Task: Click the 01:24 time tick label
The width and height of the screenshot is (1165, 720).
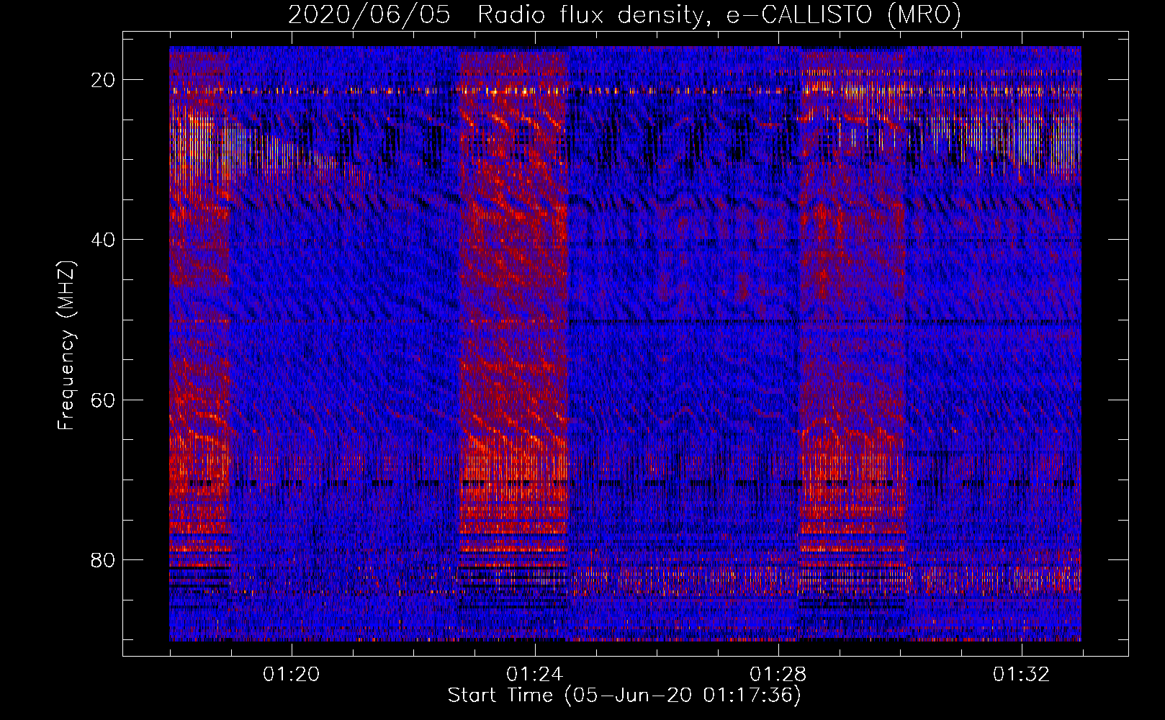Action: pyautogui.click(x=535, y=675)
